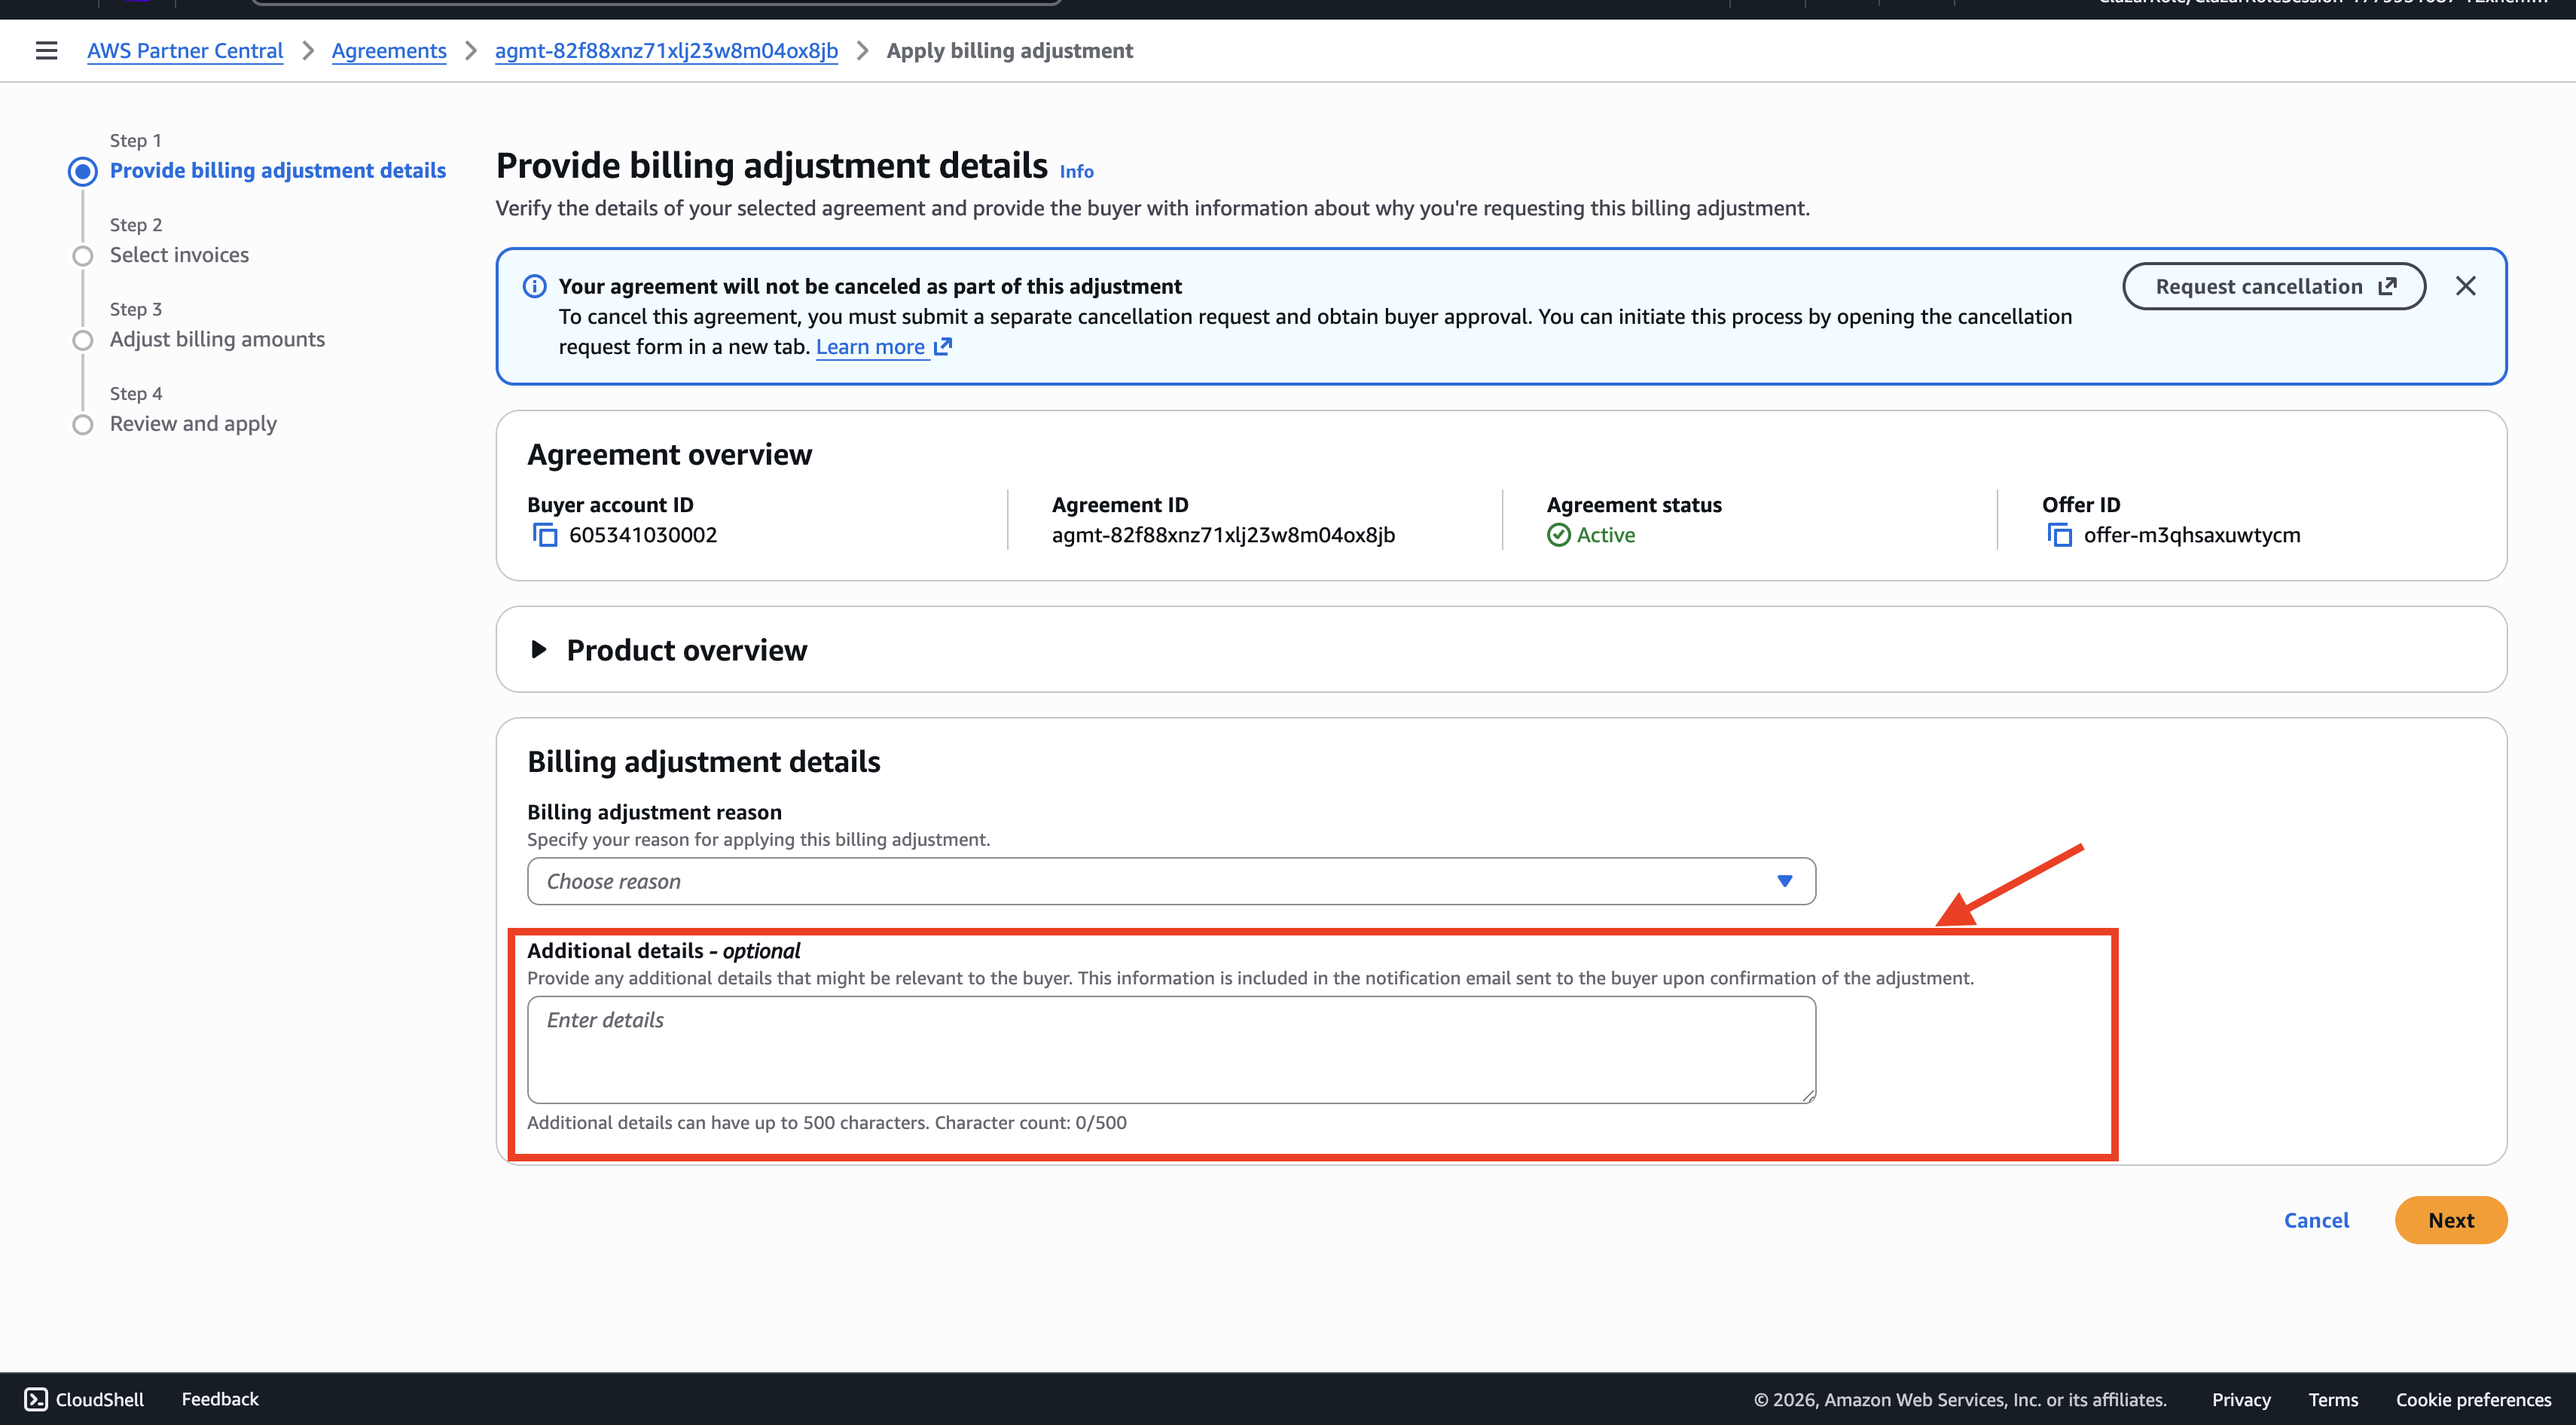Click the info circle icon in banner

tap(535, 286)
